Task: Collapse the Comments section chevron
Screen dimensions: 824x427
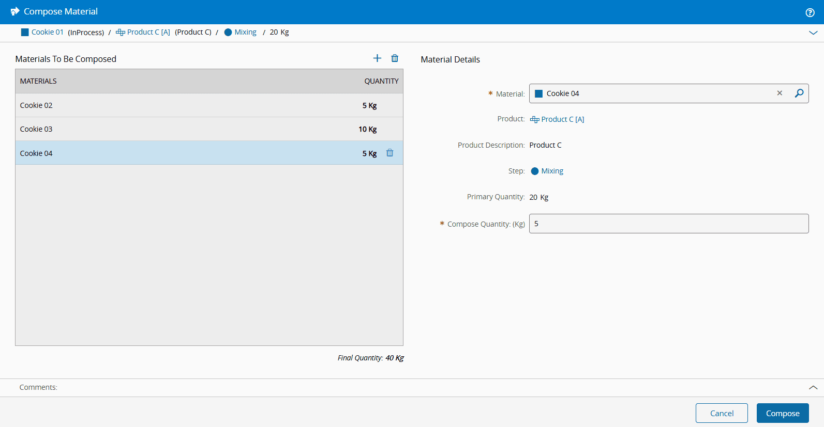Action: pos(813,387)
